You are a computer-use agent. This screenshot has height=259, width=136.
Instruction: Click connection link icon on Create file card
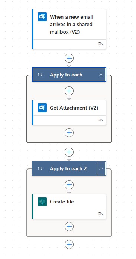tap(100, 214)
